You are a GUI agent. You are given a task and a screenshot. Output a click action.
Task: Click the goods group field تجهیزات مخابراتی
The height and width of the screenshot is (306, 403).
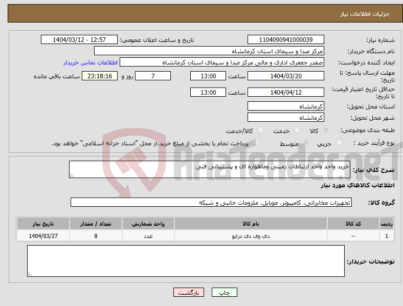click(211, 202)
